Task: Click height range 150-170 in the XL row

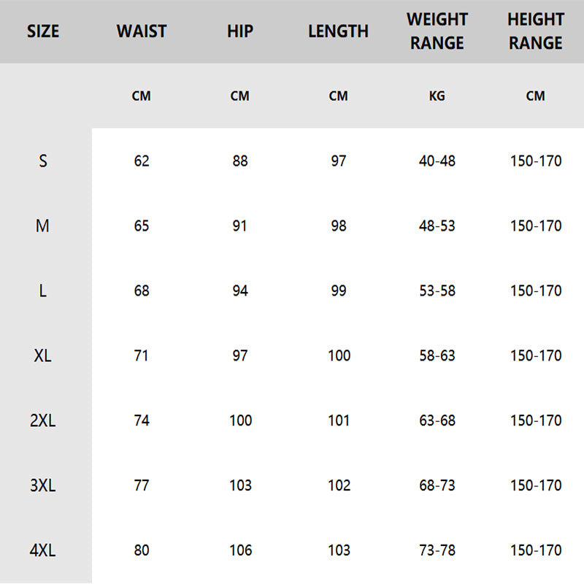Action: click(536, 356)
